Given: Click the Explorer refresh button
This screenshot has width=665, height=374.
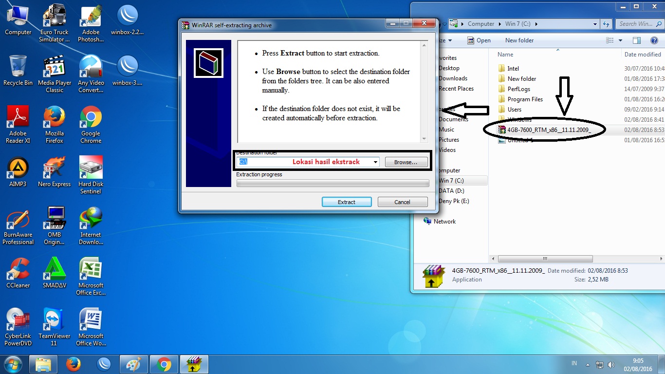Looking at the screenshot, I should point(606,24).
